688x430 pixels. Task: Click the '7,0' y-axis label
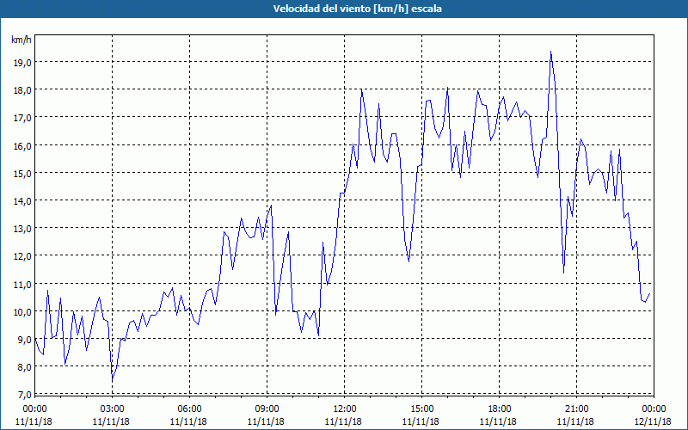tap(24, 395)
